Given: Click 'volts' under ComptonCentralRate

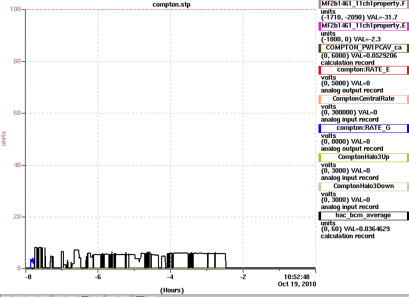Looking at the screenshot, I should 328,107.
